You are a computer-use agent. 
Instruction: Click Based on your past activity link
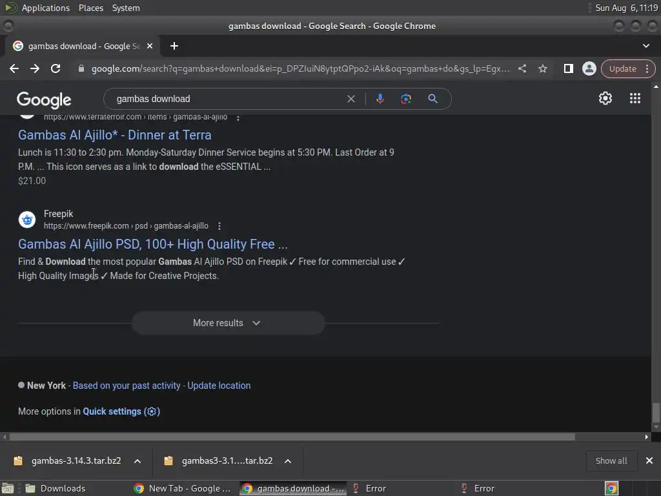pos(127,386)
